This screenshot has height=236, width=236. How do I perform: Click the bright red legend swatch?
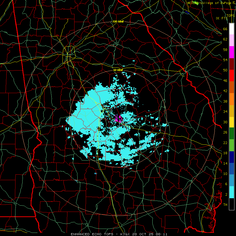(232, 76)
